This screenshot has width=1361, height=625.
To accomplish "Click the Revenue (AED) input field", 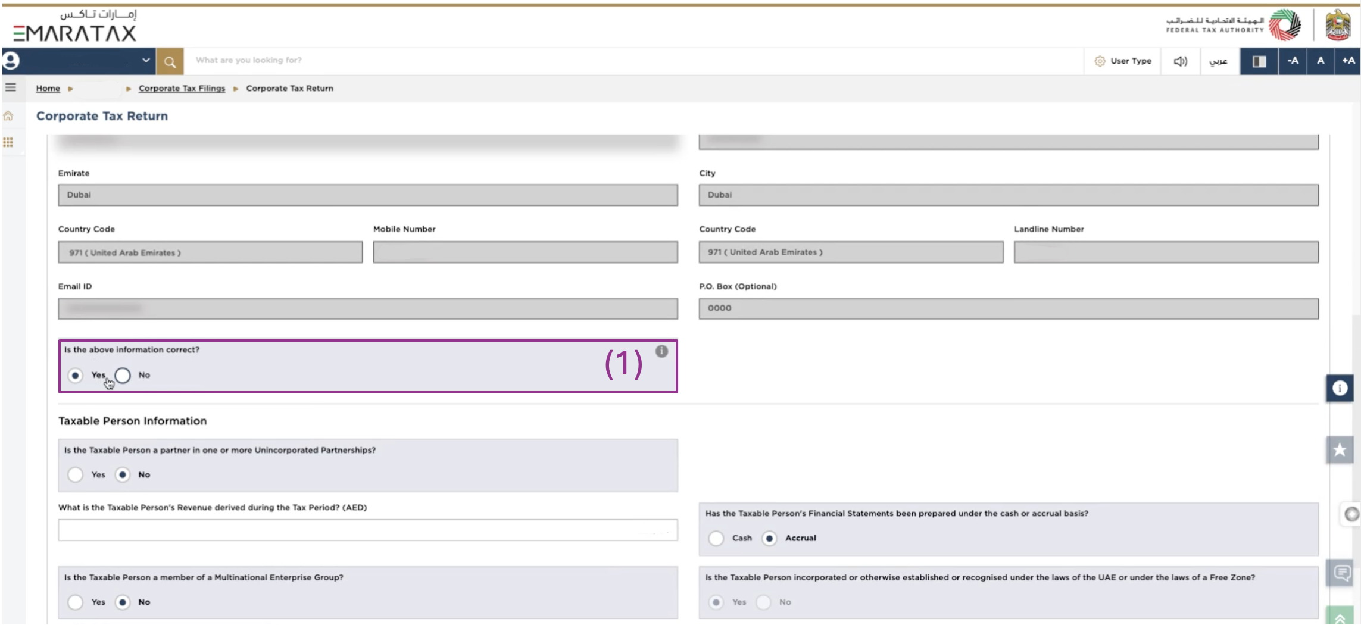I will (367, 530).
